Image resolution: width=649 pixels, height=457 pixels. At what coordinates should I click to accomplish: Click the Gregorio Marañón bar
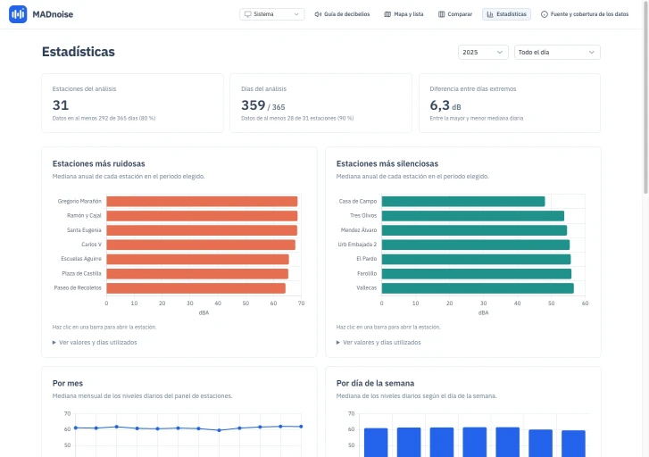[202, 201]
